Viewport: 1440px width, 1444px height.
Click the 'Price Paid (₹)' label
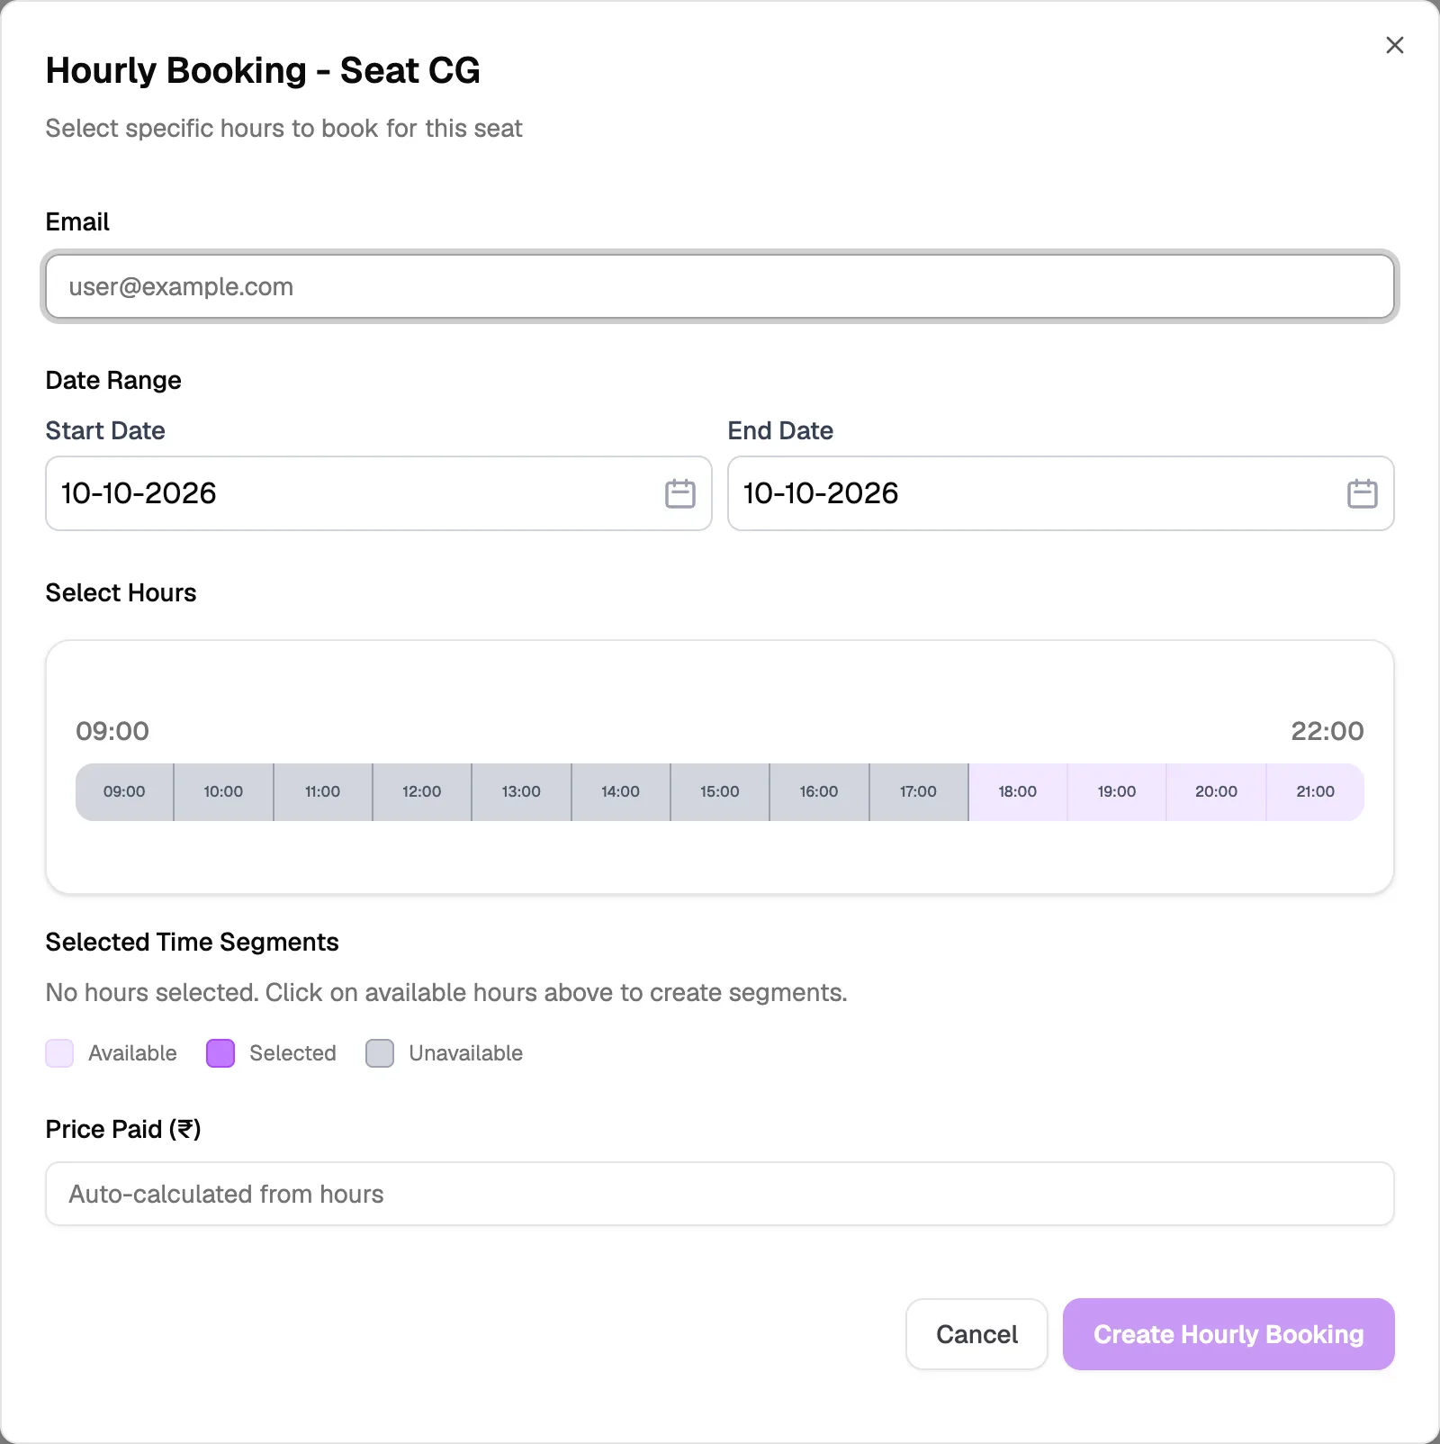coord(123,1129)
